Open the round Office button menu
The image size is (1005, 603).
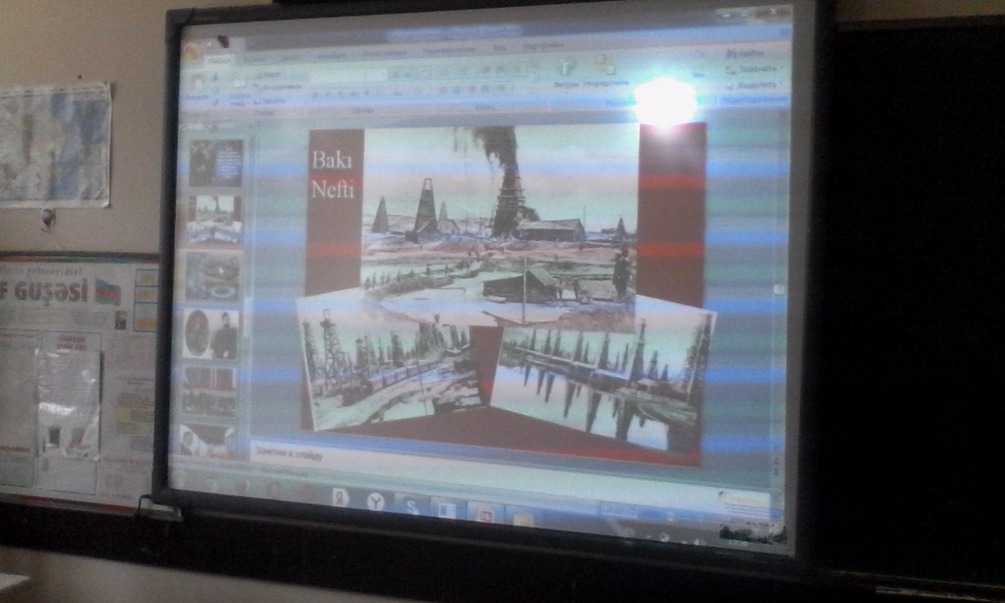coord(192,53)
